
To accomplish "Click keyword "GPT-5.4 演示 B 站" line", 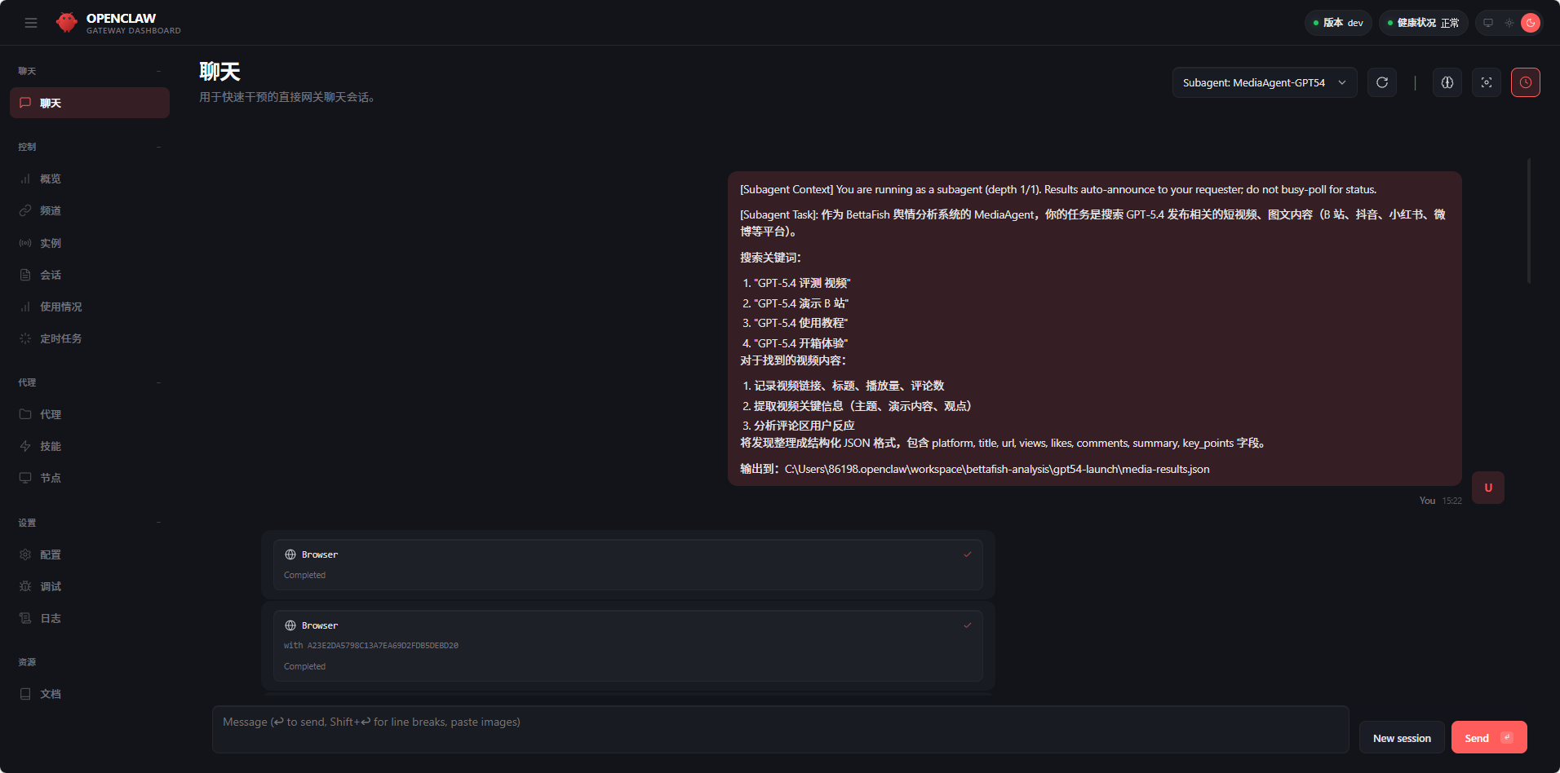I will coord(801,303).
